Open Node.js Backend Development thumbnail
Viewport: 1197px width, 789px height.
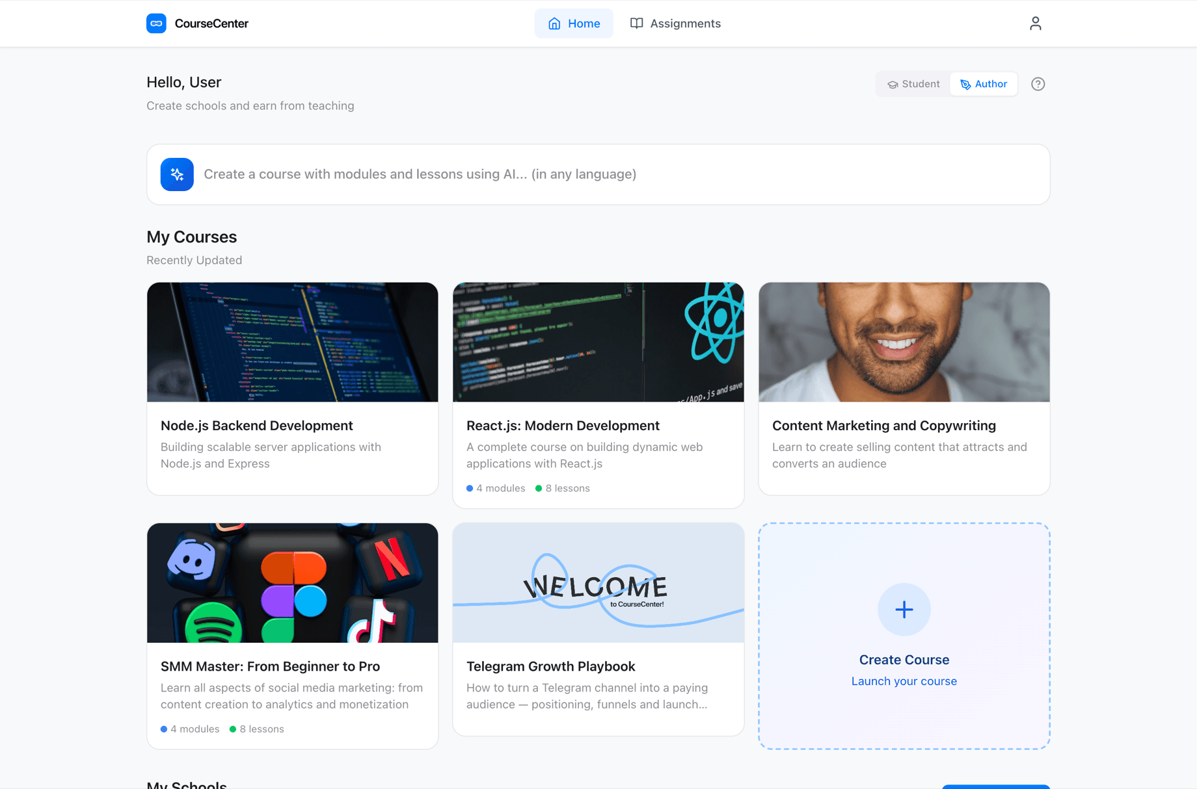point(293,342)
